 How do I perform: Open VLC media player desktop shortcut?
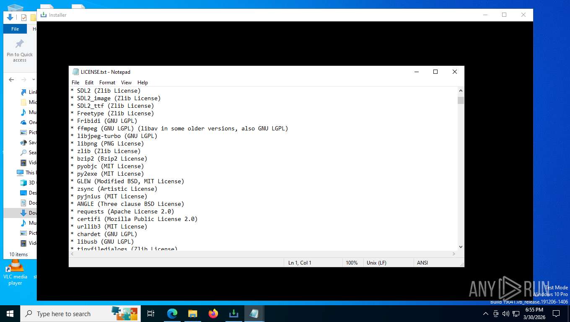coord(15,273)
